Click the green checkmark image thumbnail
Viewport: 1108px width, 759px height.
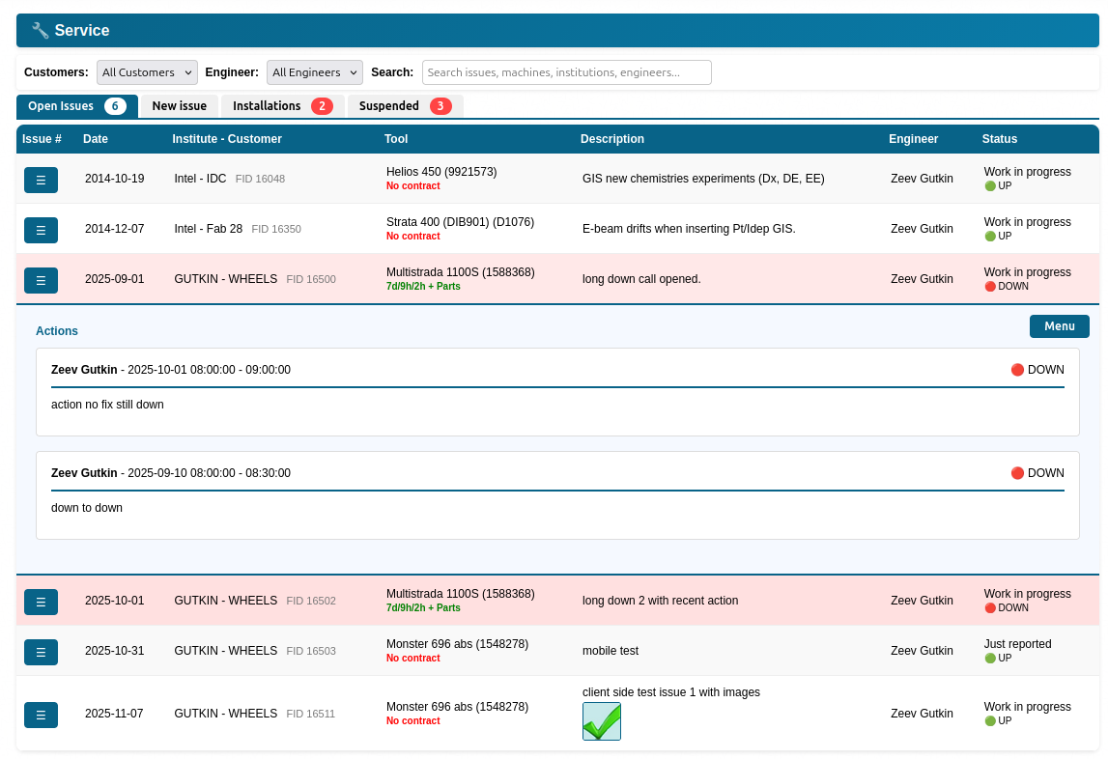(601, 721)
